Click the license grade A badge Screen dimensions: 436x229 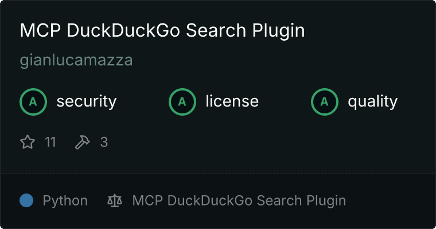[182, 102]
